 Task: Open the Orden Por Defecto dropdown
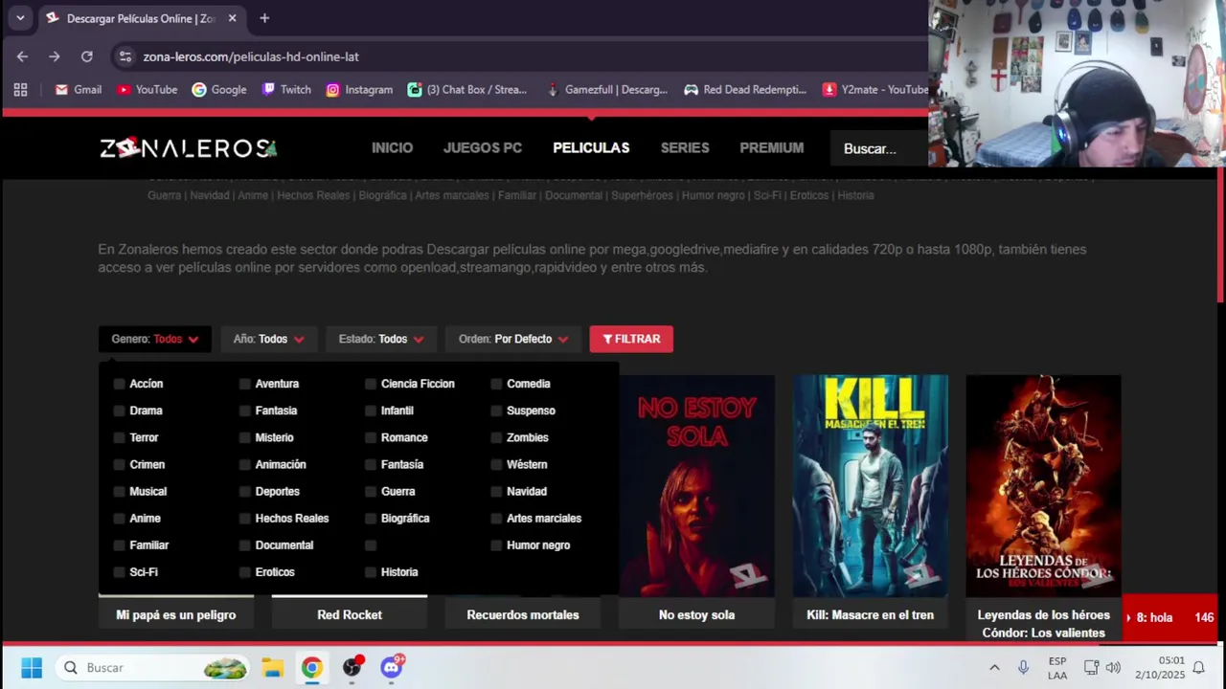(512, 339)
